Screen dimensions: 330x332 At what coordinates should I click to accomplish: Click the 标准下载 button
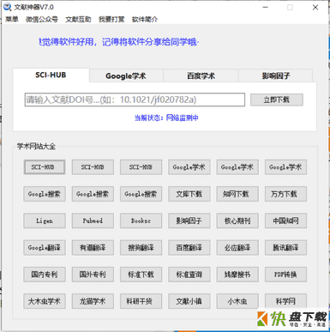point(141,275)
